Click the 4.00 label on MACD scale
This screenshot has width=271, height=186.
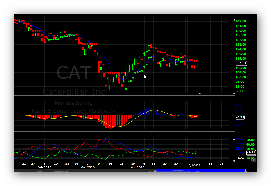(x=239, y=105)
